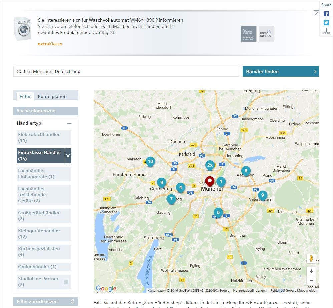Image resolution: width=333 pixels, height=308 pixels.
Task: Switch to the Route planen tab
Action: point(52,96)
